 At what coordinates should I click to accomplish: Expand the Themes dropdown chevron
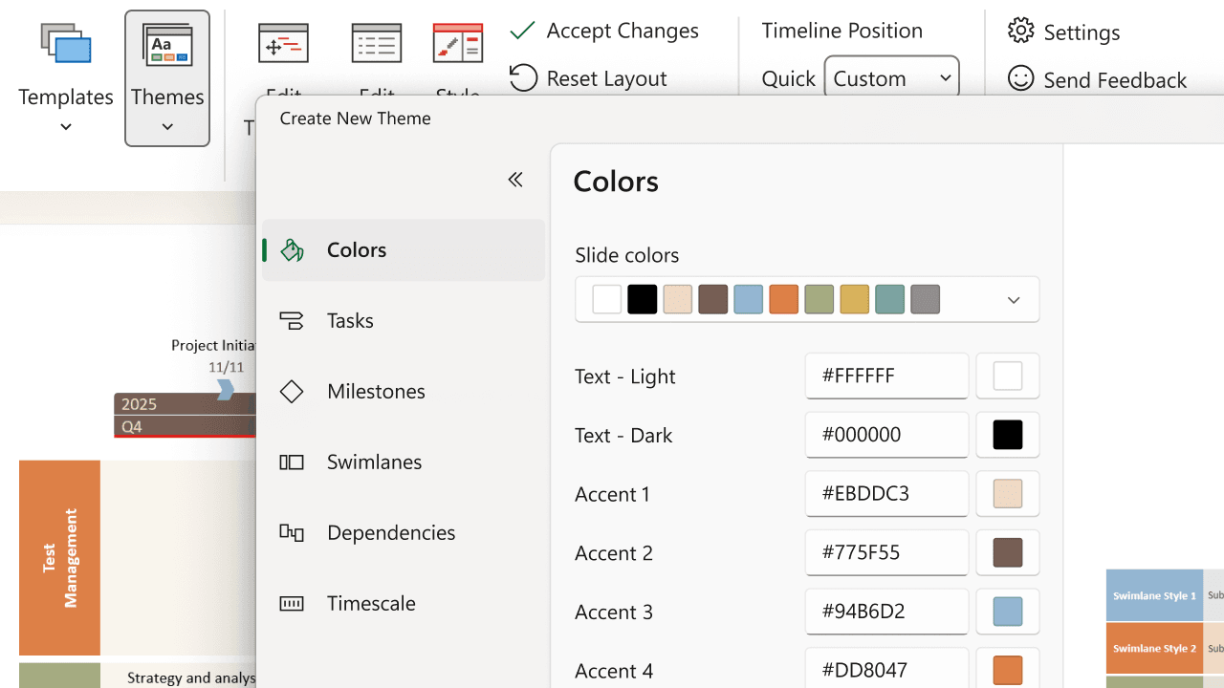pyautogui.click(x=167, y=127)
